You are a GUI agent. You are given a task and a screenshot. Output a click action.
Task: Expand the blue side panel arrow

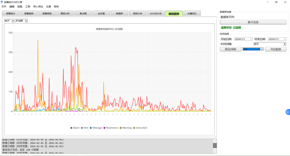click(288, 112)
